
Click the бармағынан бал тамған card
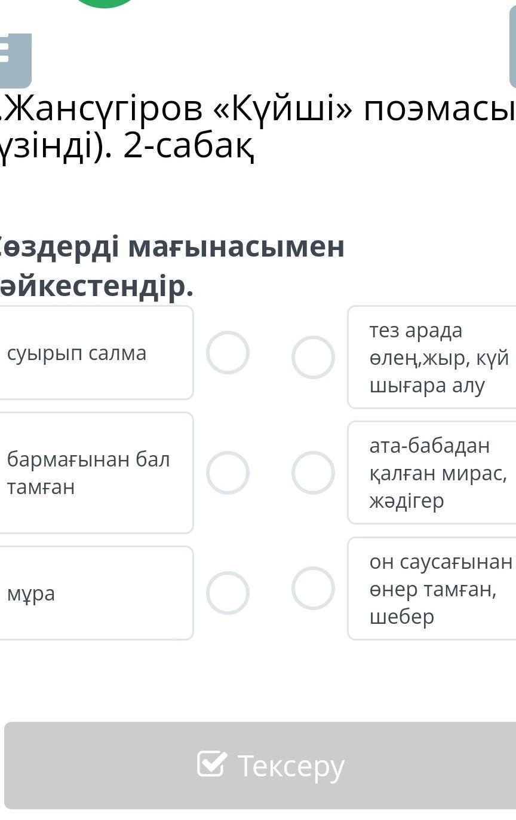(x=96, y=473)
